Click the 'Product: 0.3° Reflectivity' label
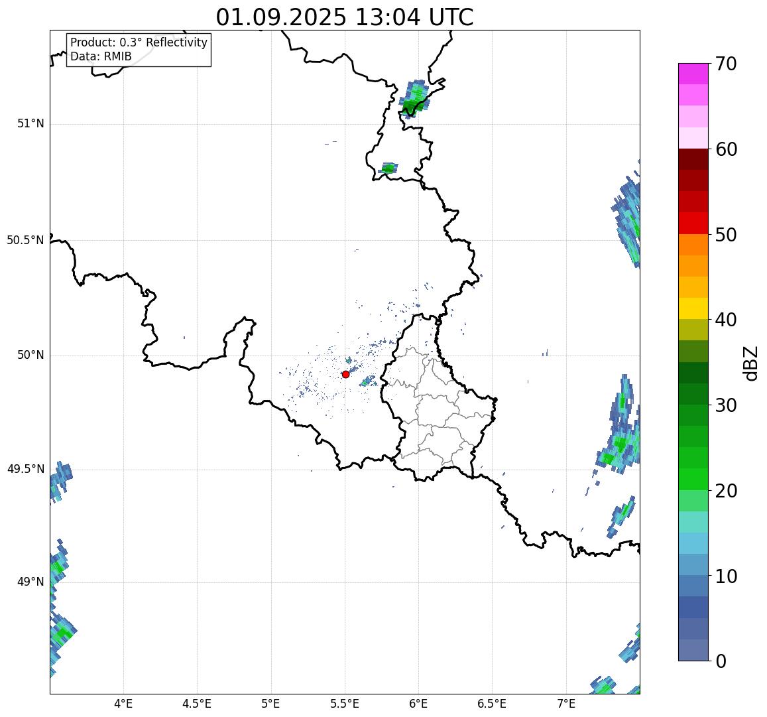Viewport: 767px width, 717px height. tap(139, 42)
